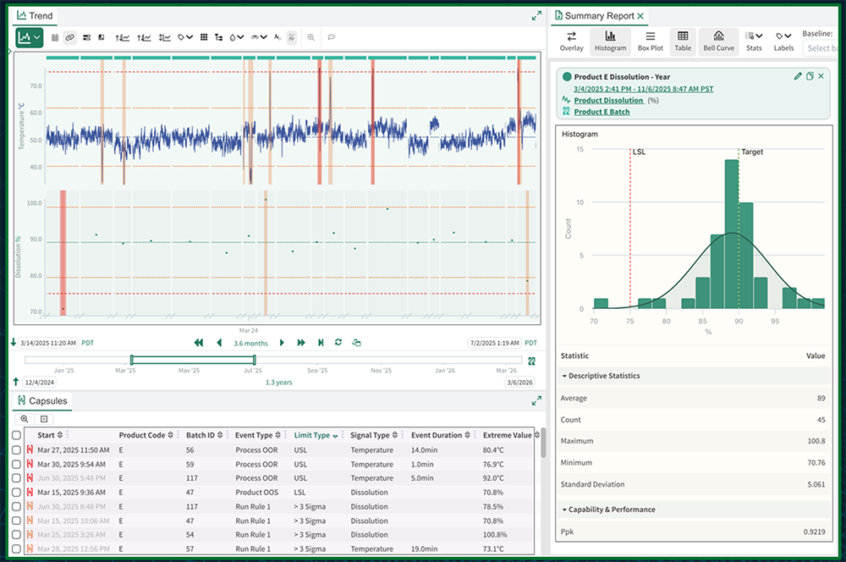Image resolution: width=846 pixels, height=562 pixels.
Task: Click the 1.3 years investigate range duration
Action: [x=279, y=383]
